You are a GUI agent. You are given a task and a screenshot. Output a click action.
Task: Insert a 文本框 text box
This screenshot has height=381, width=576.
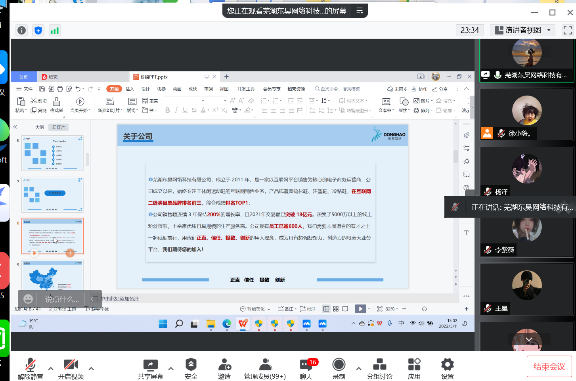386,105
